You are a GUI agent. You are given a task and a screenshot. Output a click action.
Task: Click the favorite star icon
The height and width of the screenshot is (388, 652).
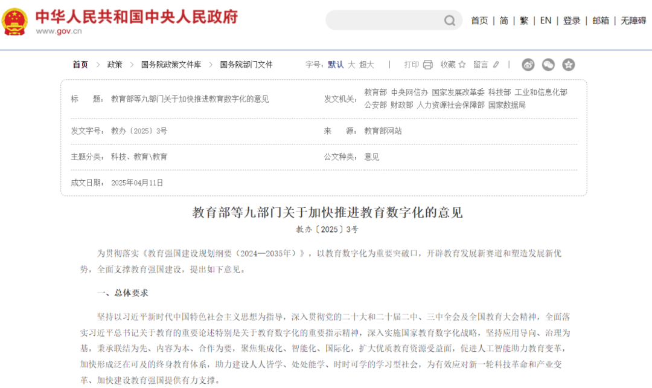(x=462, y=65)
